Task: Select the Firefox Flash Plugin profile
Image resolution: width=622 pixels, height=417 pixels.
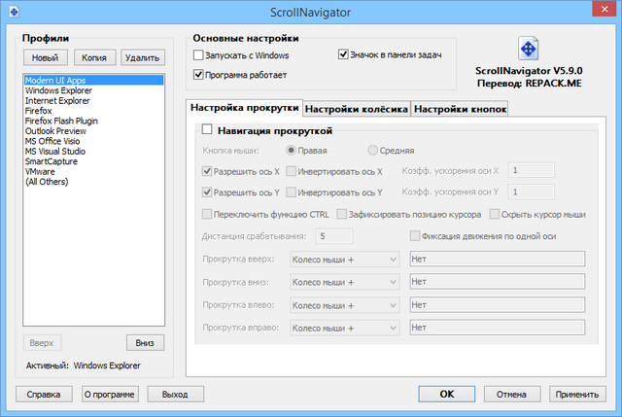Action: (93, 121)
